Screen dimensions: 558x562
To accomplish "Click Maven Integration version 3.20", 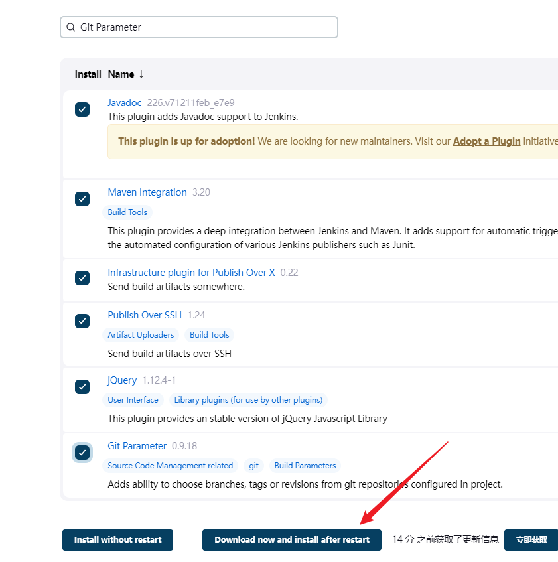I will tap(202, 192).
